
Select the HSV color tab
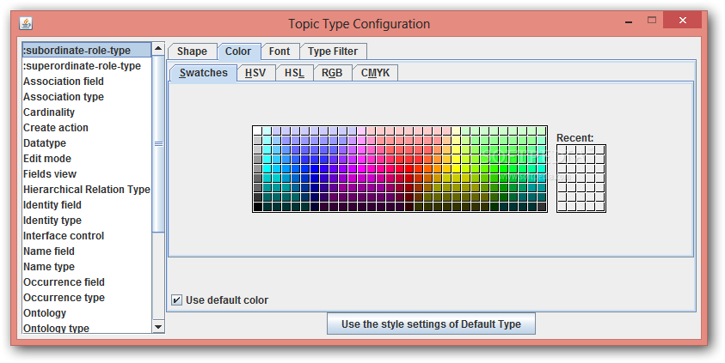[255, 73]
